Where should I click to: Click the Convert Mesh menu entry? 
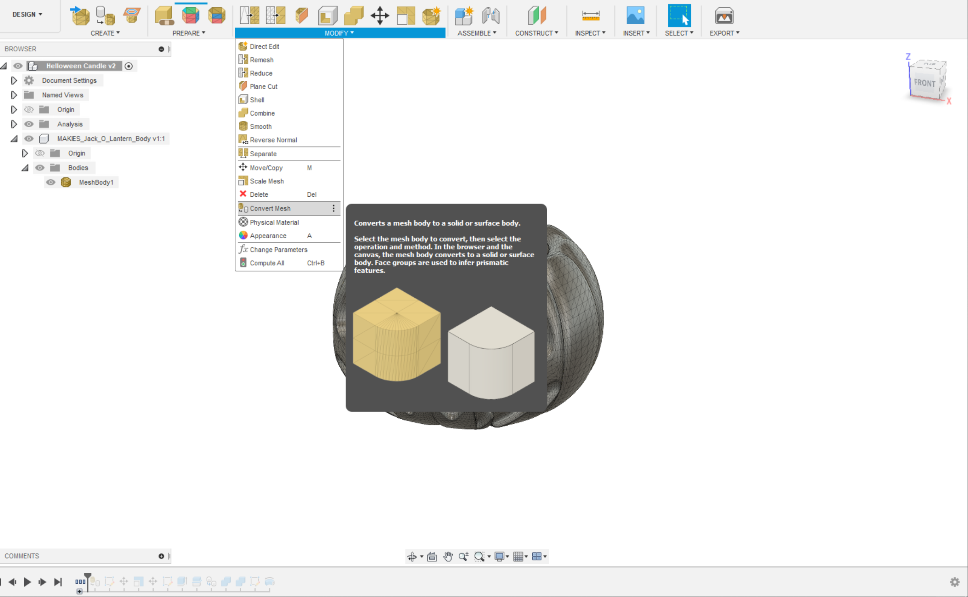click(270, 208)
